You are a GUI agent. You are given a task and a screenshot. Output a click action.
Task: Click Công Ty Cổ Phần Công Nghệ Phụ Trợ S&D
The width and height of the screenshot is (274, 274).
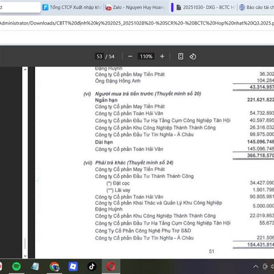click(x=143, y=231)
